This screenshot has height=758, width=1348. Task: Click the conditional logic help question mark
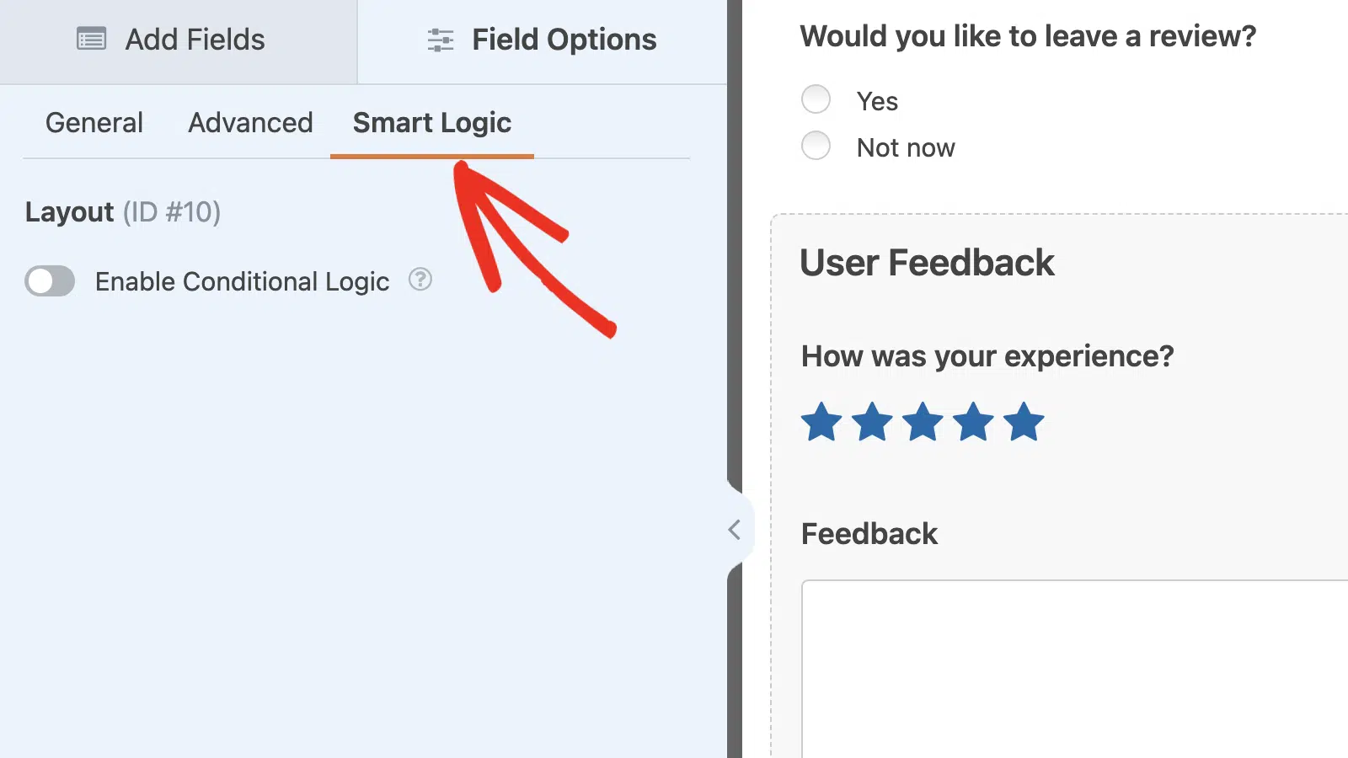[x=420, y=280]
